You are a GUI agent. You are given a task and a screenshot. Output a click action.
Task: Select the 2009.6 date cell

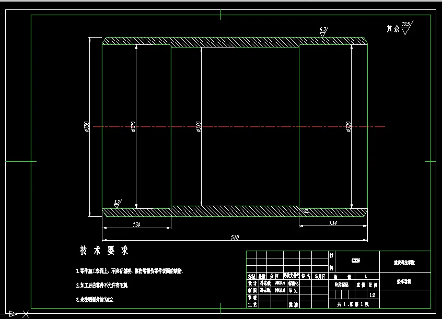pyautogui.click(x=280, y=290)
